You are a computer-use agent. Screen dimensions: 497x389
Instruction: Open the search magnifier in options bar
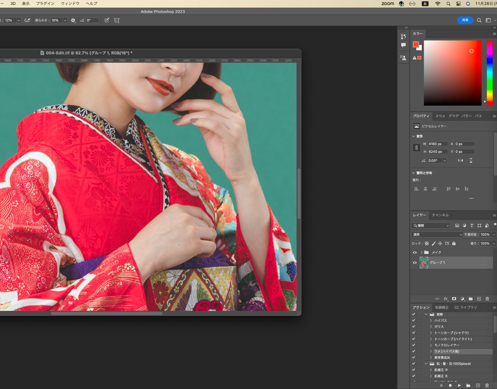pyautogui.click(x=479, y=20)
